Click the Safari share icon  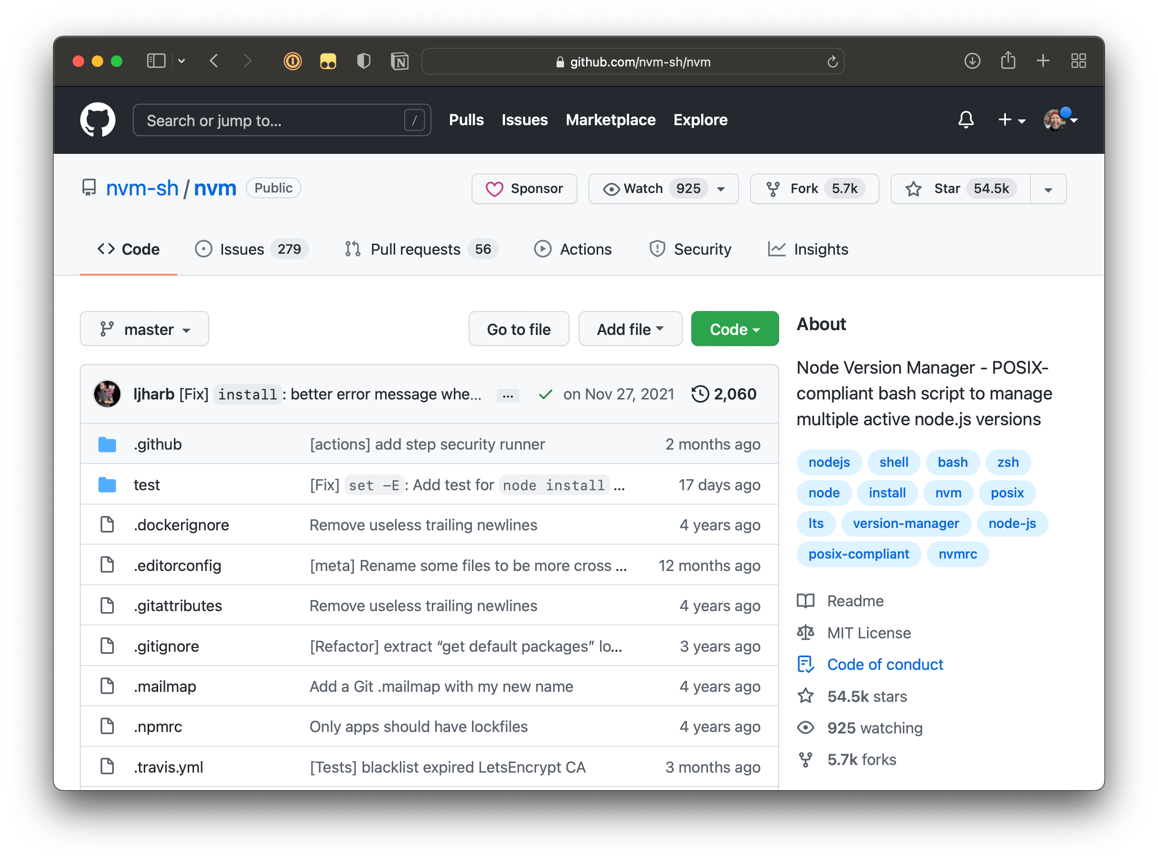(1008, 61)
